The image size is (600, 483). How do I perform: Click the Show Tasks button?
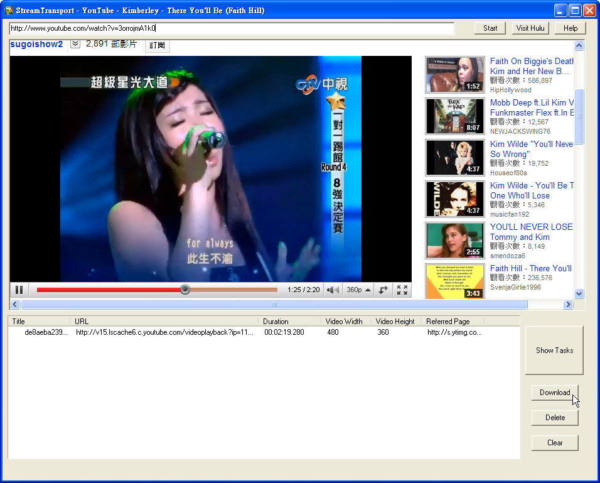click(x=554, y=350)
